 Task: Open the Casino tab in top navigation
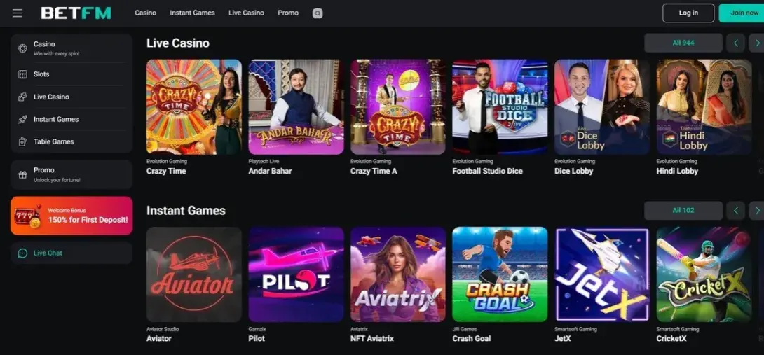145,13
